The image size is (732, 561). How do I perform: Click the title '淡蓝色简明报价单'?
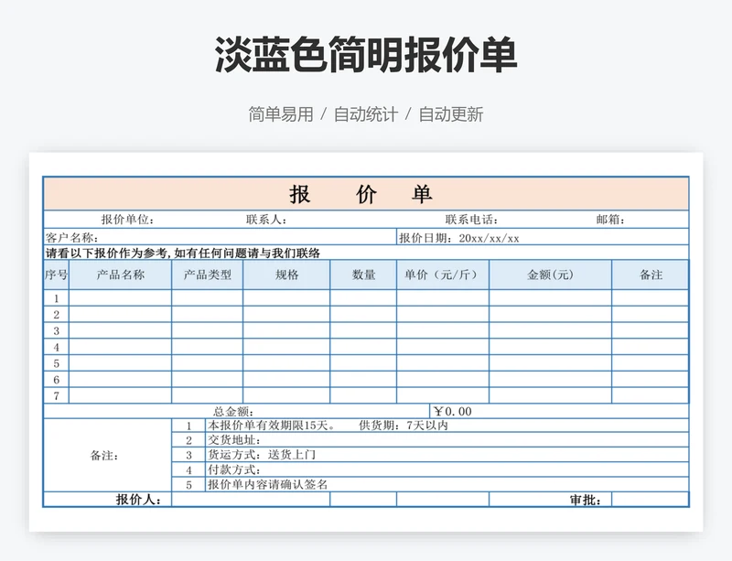pyautogui.click(x=365, y=55)
